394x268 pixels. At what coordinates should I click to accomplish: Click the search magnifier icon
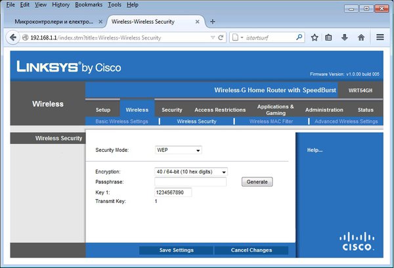coord(299,37)
